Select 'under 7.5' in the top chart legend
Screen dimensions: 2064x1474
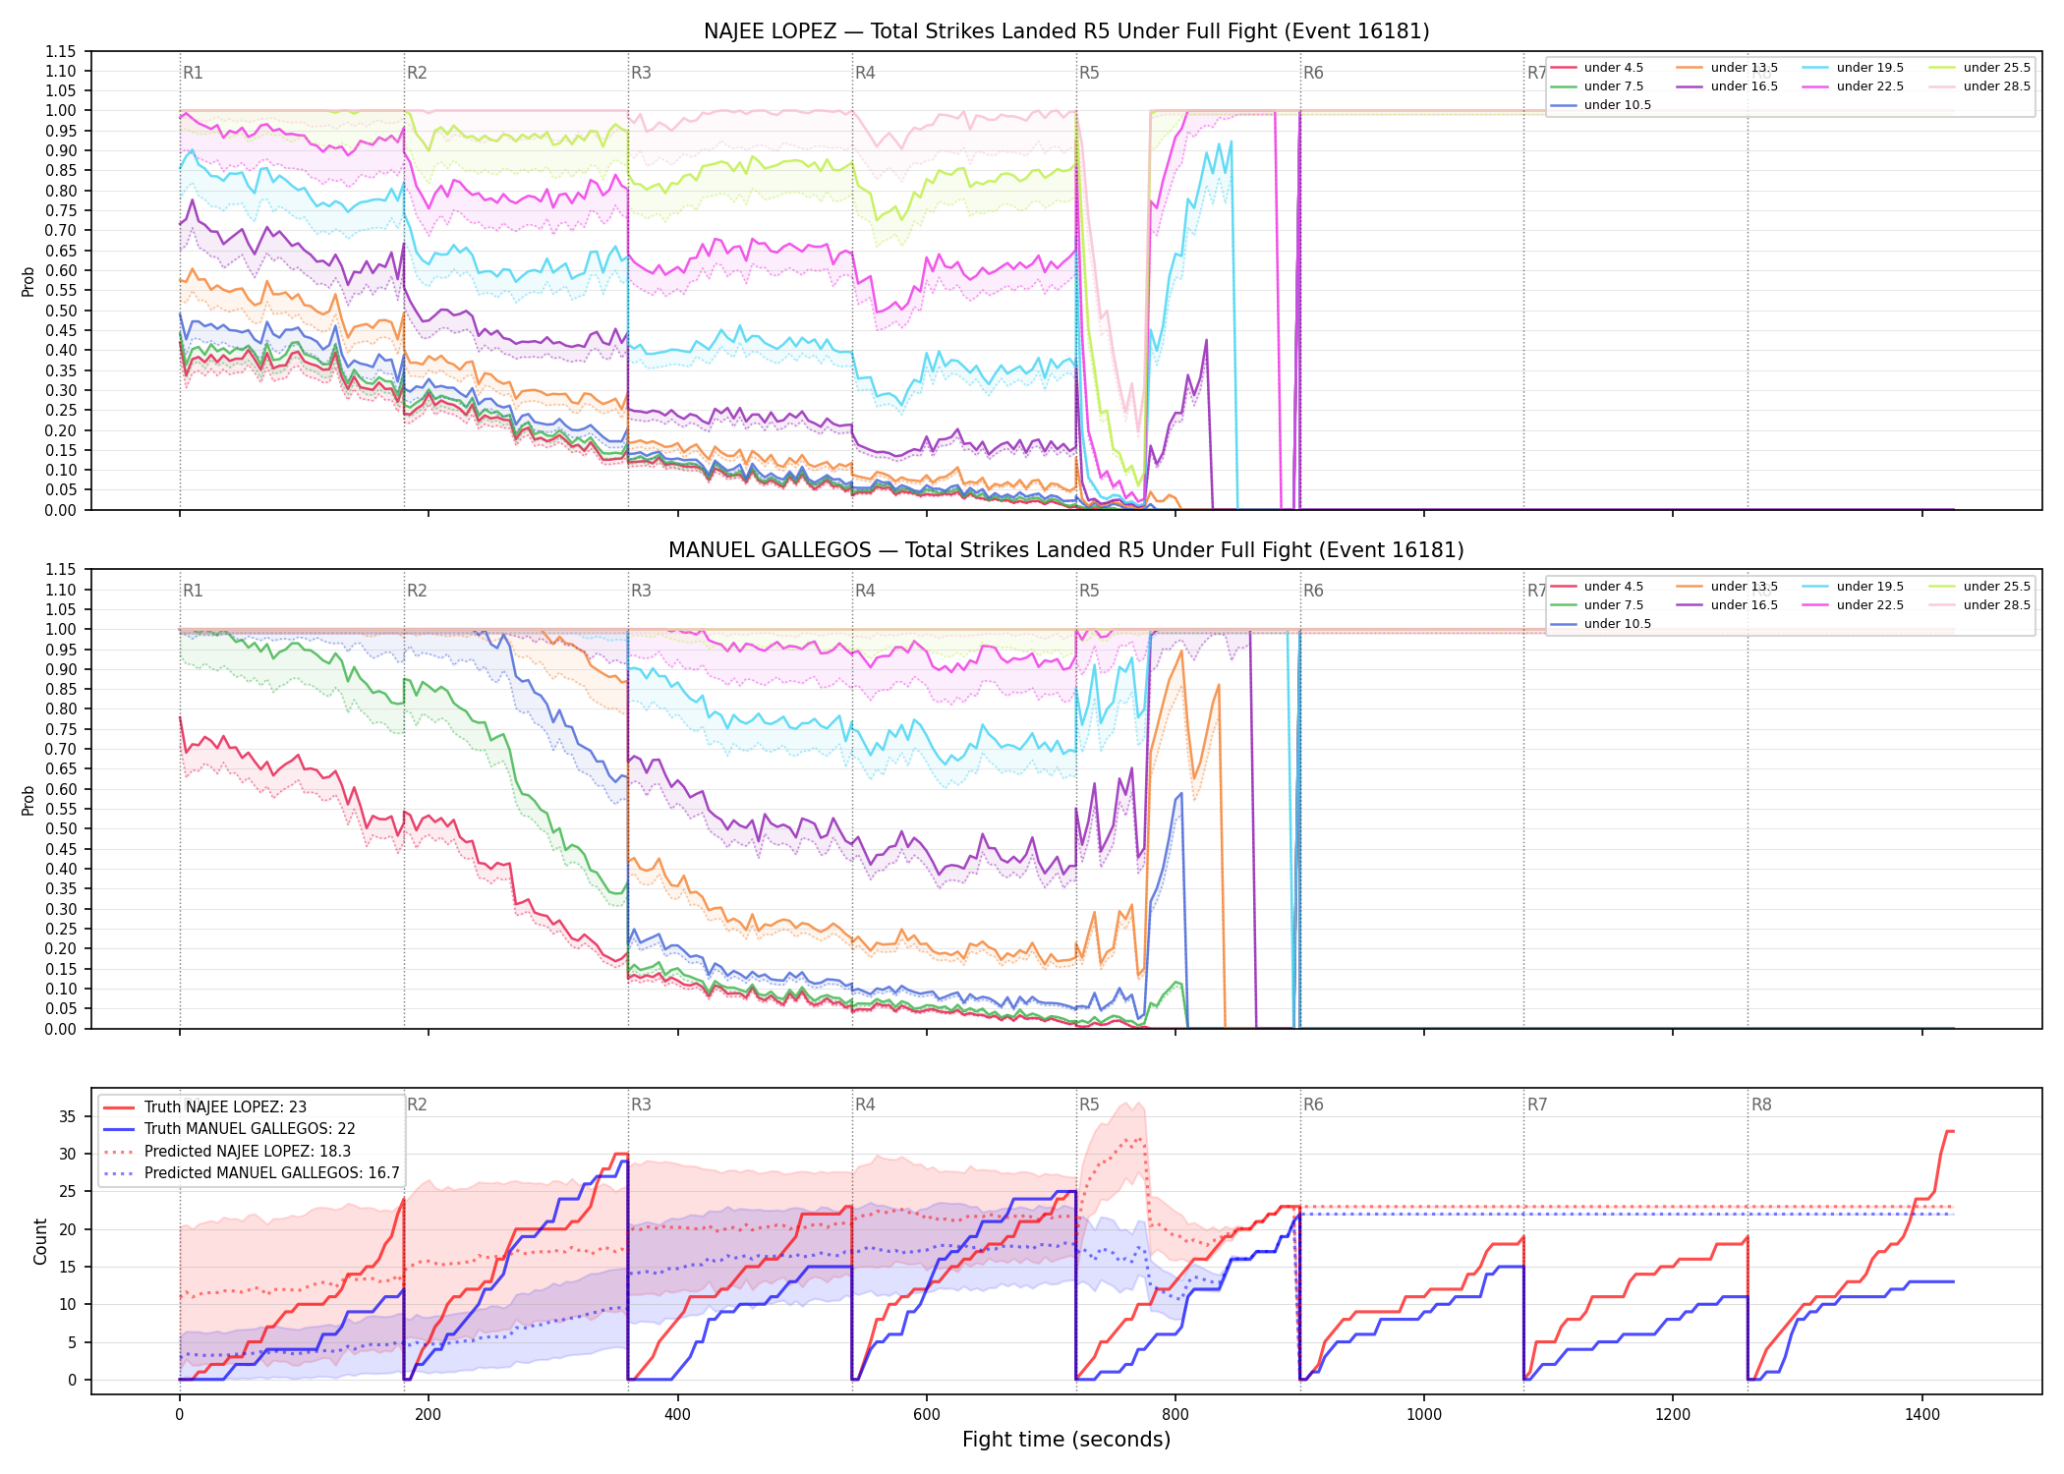(1597, 86)
